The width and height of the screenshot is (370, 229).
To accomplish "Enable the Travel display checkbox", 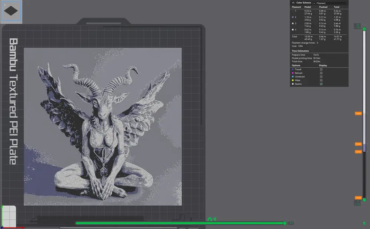I will pos(321,69).
